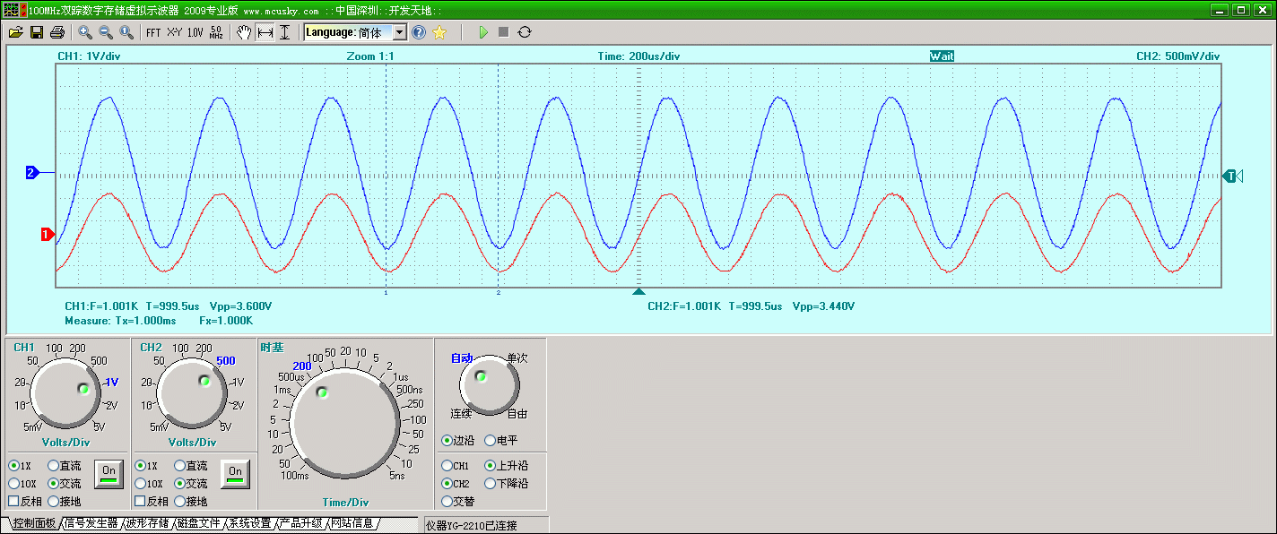
Task: Open the Language dropdown list
Action: coord(400,32)
